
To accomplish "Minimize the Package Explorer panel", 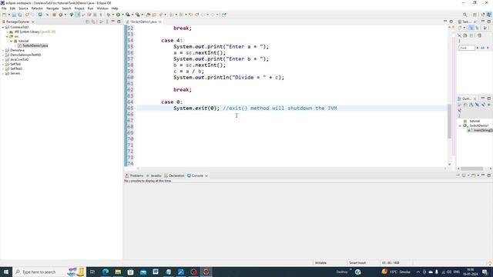I will [x=113, y=22].
